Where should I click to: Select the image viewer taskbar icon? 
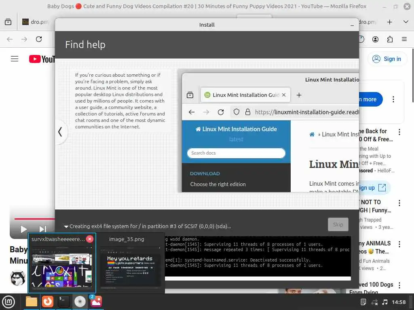pyautogui.click(x=96, y=302)
